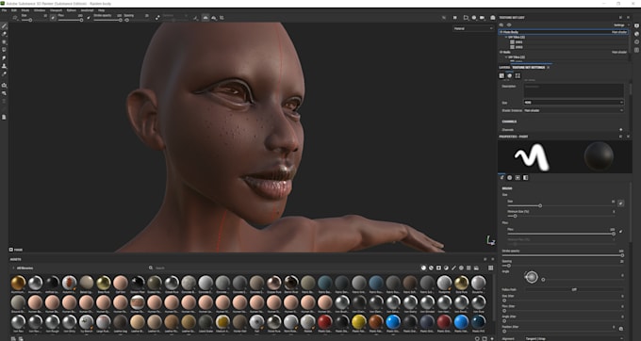This screenshot has height=341, width=641.
Task: Open the sphere icon in right-side dock
Action: (x=636, y=34)
